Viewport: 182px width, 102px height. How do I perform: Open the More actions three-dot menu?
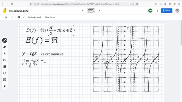[x=157, y=11]
